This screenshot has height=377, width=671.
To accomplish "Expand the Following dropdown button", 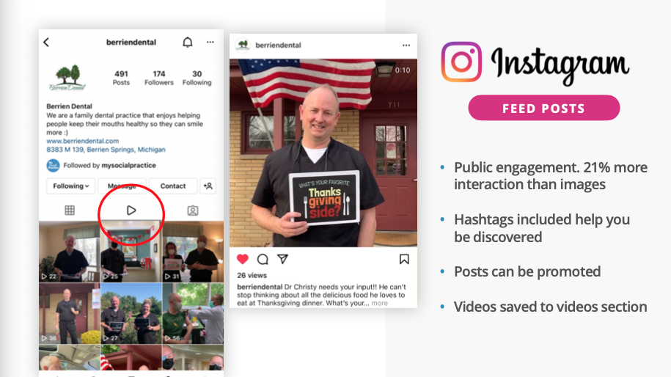I will [70, 186].
